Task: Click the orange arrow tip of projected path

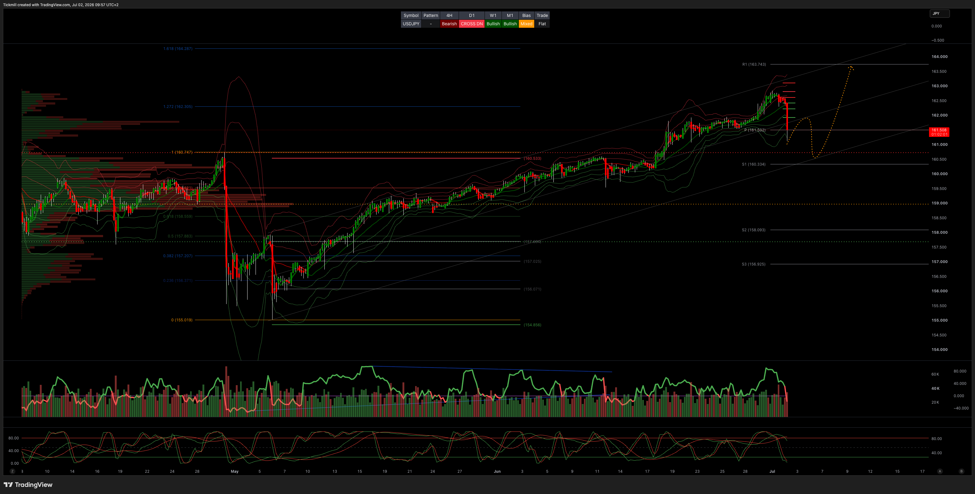Action: pos(851,67)
